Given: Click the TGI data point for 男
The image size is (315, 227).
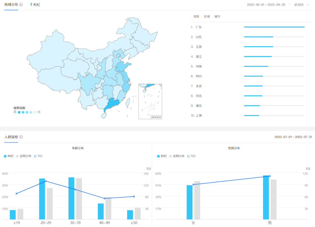Looking at the screenshot, I should [x=270, y=176].
